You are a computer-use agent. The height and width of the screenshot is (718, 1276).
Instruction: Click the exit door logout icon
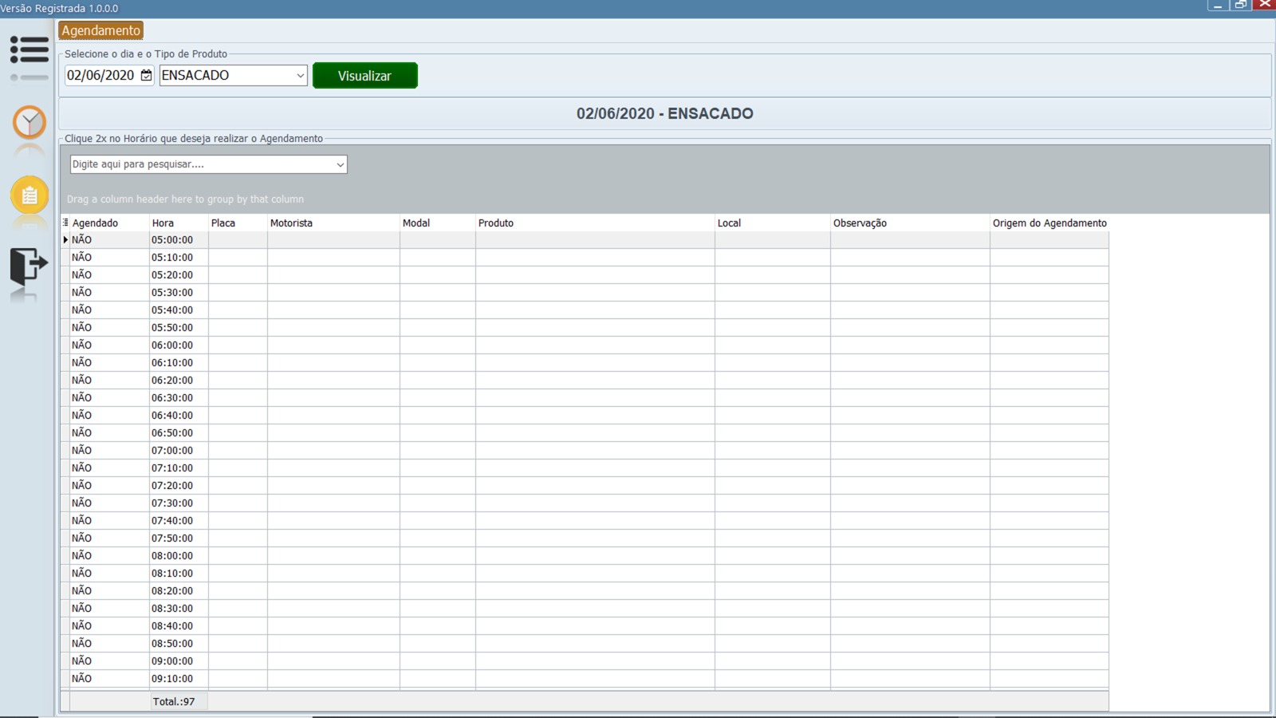pos(29,265)
